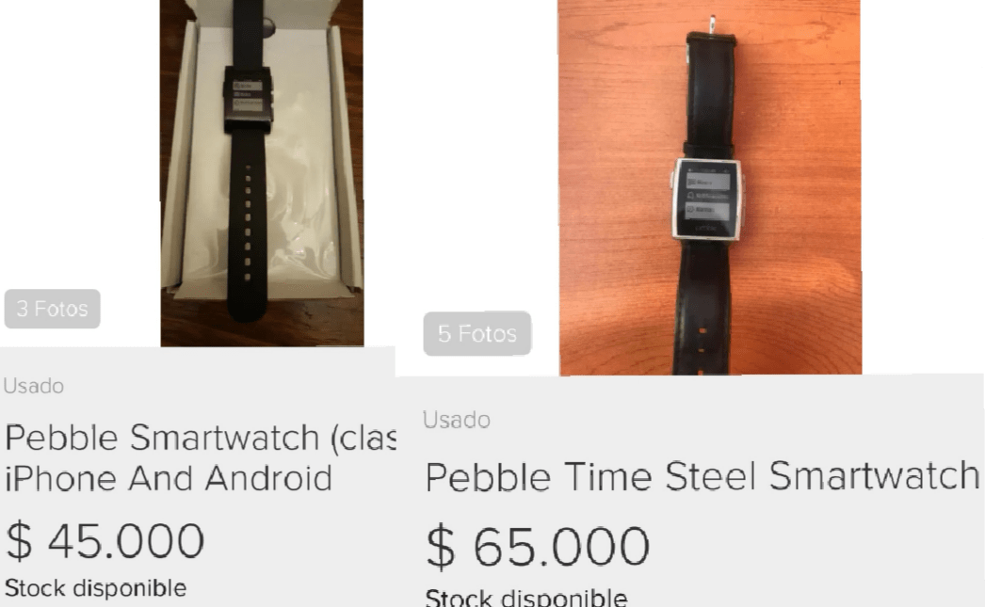Screen dimensions: 985x607
Task: Click the $ 45.000 price label
Action: coord(104,539)
